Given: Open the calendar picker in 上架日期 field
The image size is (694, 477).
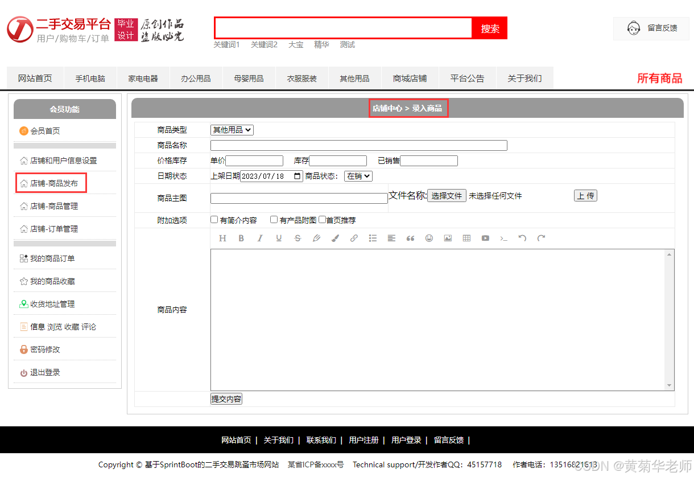Looking at the screenshot, I should (x=298, y=176).
